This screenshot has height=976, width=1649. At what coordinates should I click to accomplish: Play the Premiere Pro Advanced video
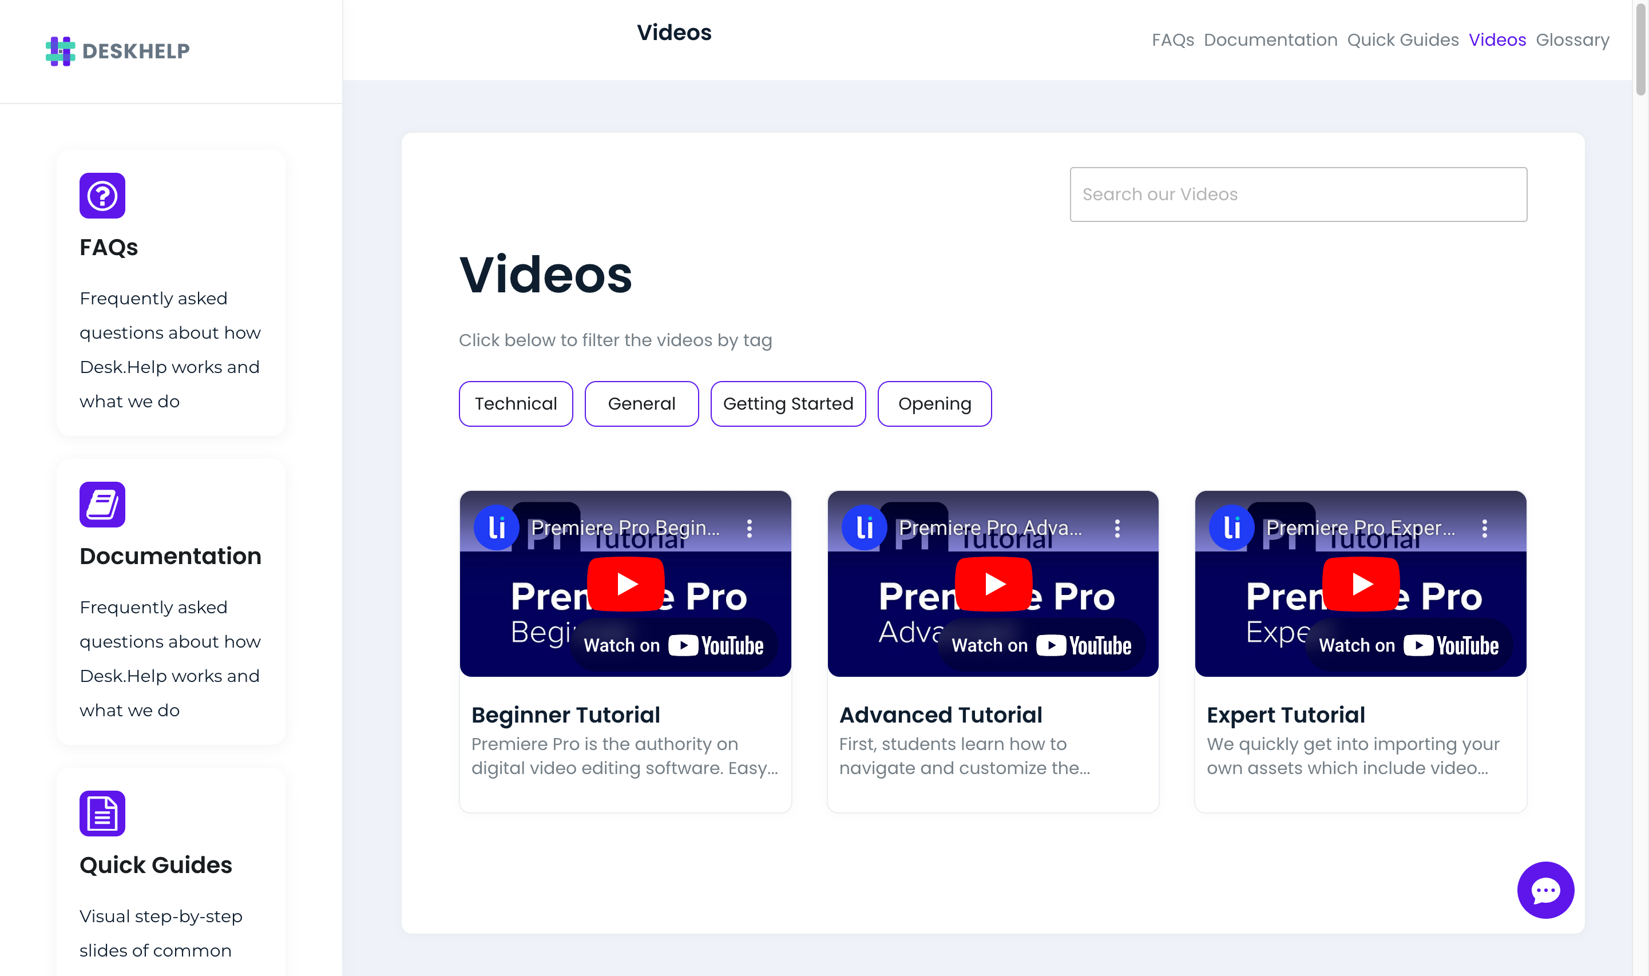(x=993, y=584)
